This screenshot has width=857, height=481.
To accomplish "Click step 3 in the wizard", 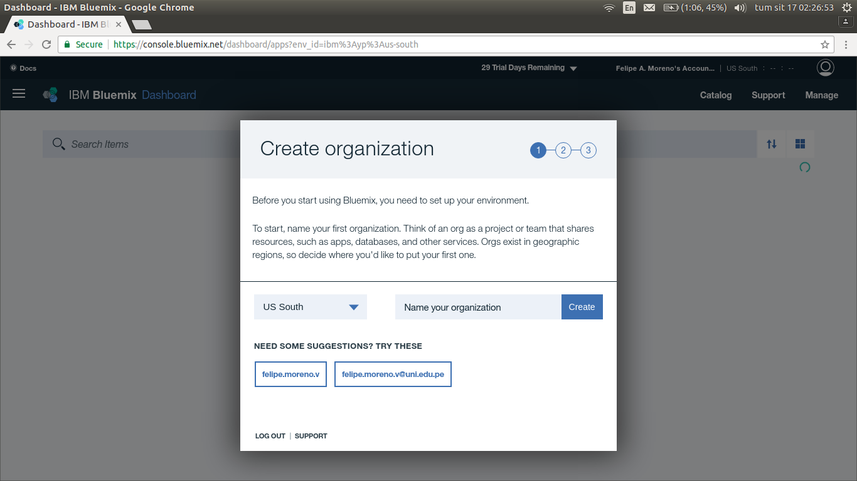I will click(x=588, y=150).
